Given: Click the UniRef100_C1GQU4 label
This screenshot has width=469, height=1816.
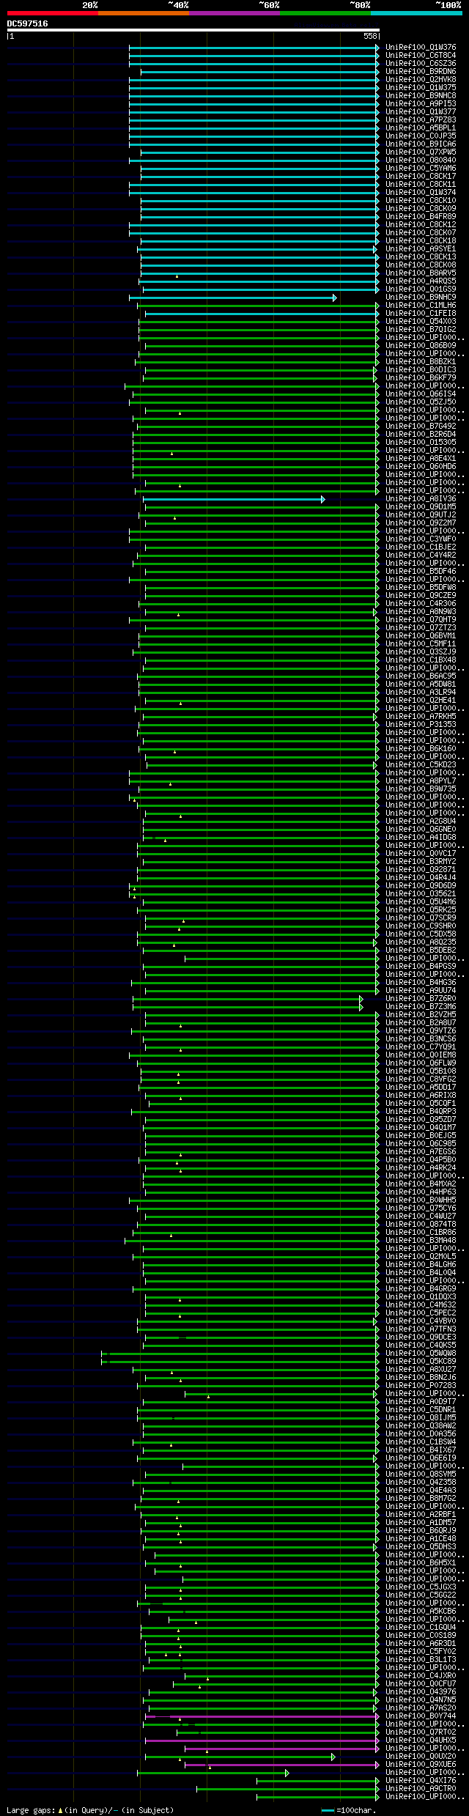Looking at the screenshot, I should click(421, 1627).
